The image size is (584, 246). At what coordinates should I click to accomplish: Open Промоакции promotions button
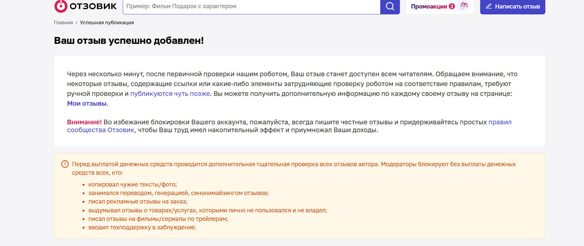(x=440, y=7)
